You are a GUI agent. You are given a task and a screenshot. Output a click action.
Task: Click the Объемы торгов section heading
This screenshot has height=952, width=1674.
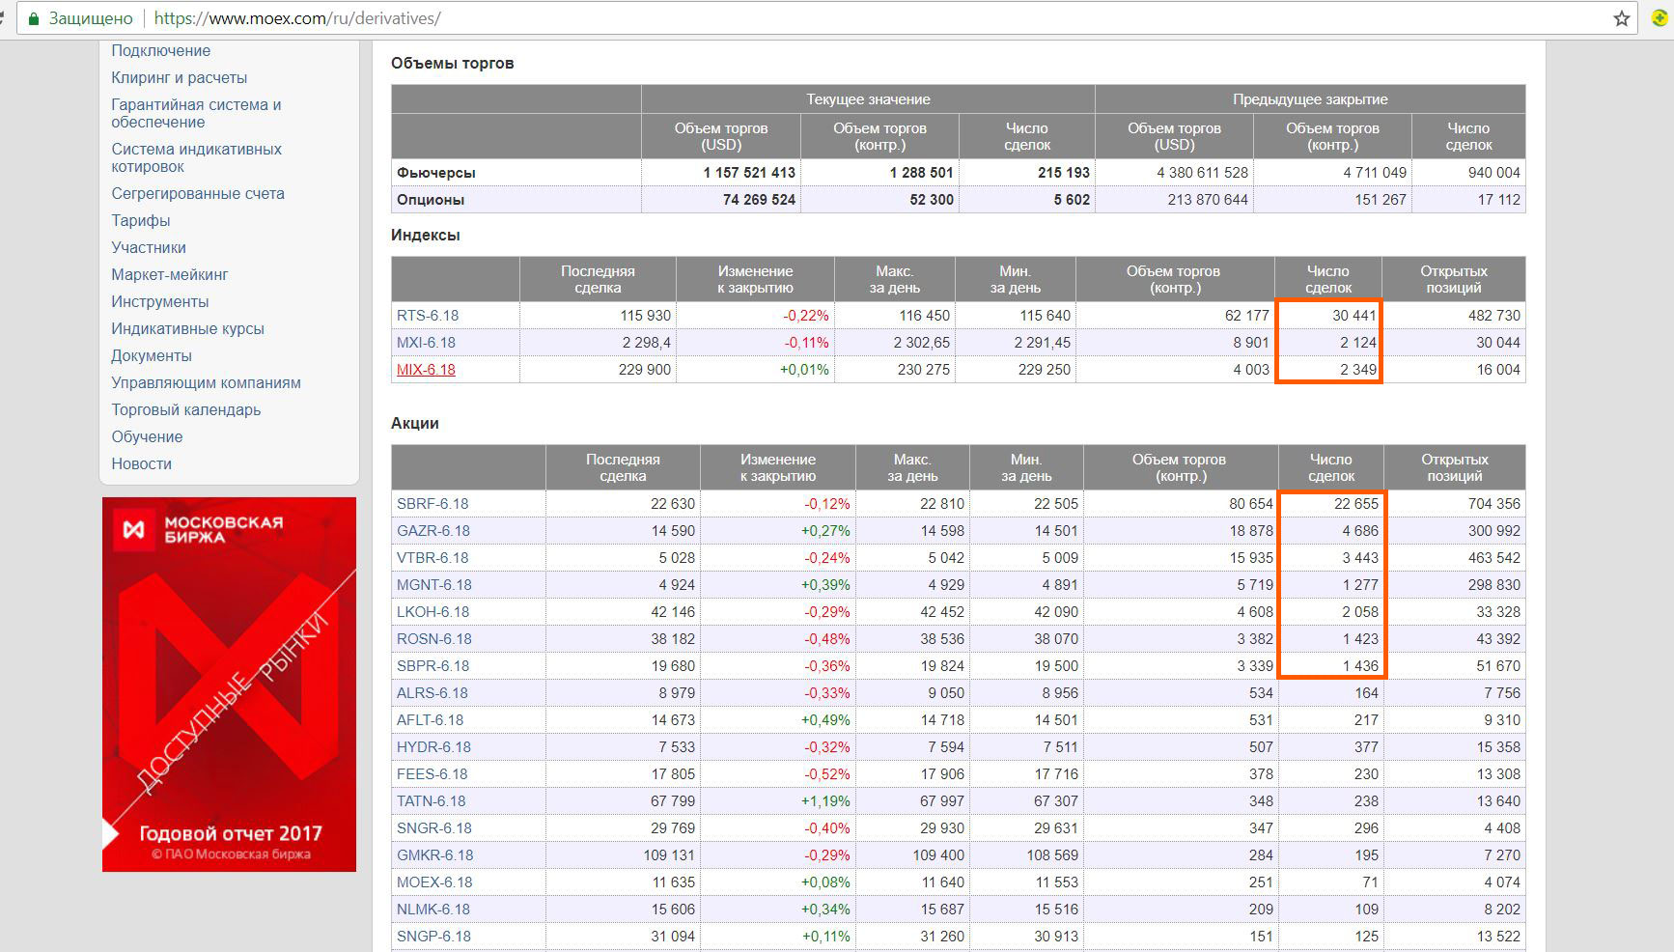(452, 63)
